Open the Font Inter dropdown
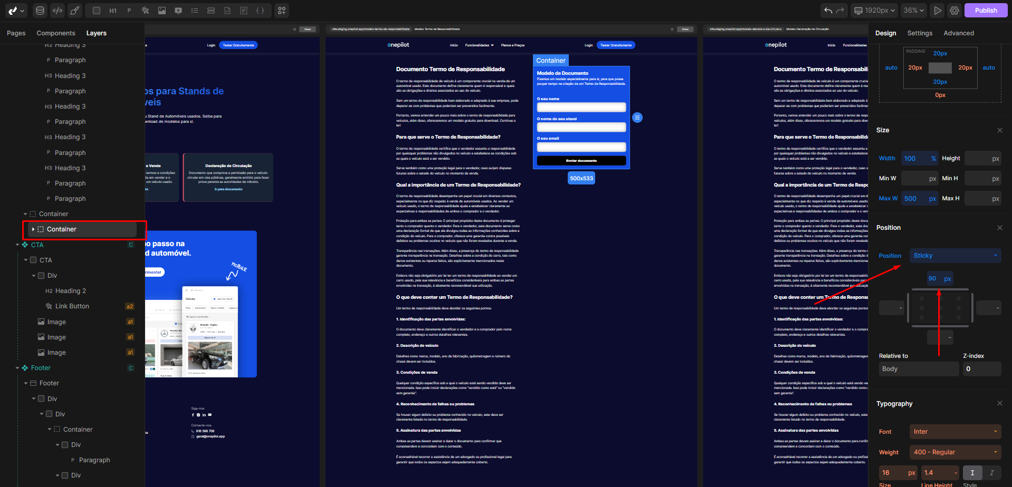The width and height of the screenshot is (1012, 487). coord(955,432)
